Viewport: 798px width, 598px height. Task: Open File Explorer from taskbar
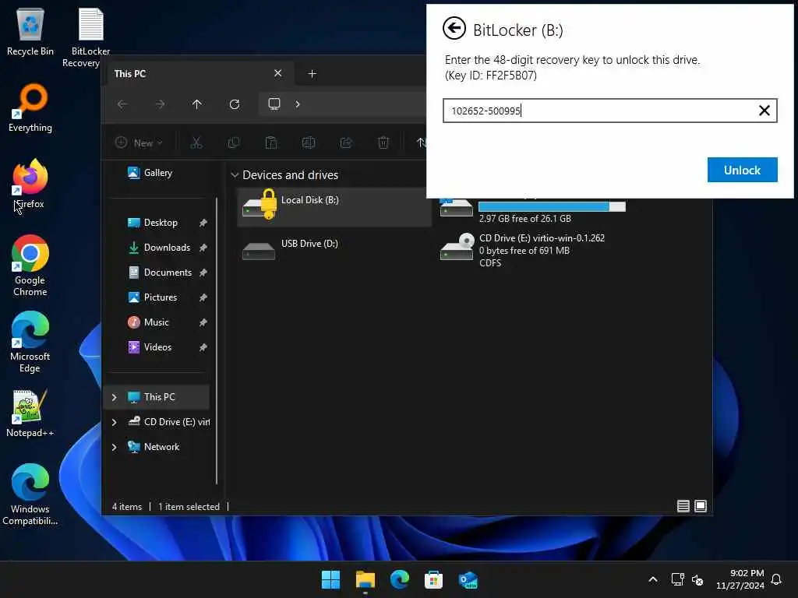pos(365,579)
